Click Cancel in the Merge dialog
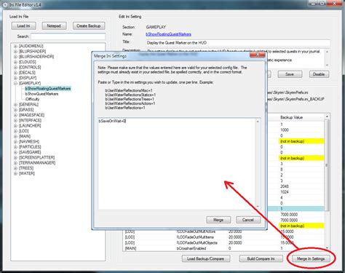The width and height of the screenshot is (345, 273). coord(248,220)
